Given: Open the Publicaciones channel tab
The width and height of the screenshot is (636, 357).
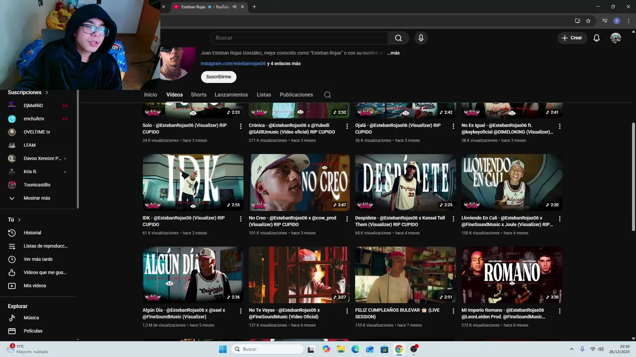Looking at the screenshot, I should (x=296, y=95).
